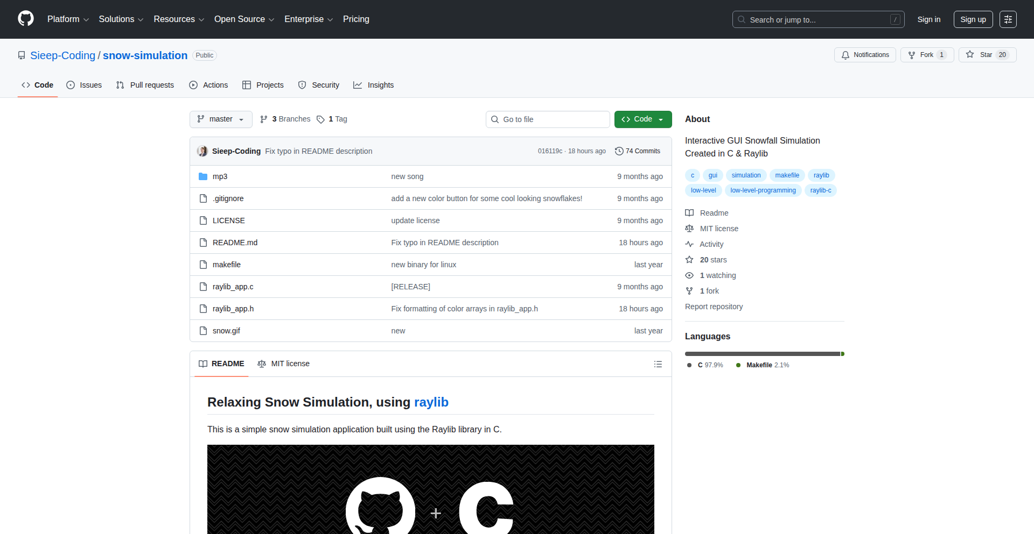Open the 74 Commits link
The width and height of the screenshot is (1034, 534).
pos(638,151)
